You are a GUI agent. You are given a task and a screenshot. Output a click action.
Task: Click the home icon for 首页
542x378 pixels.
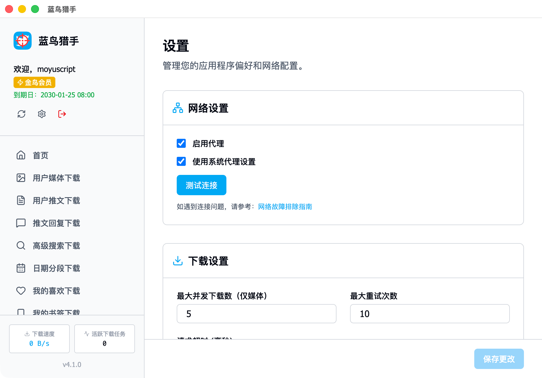click(x=21, y=155)
